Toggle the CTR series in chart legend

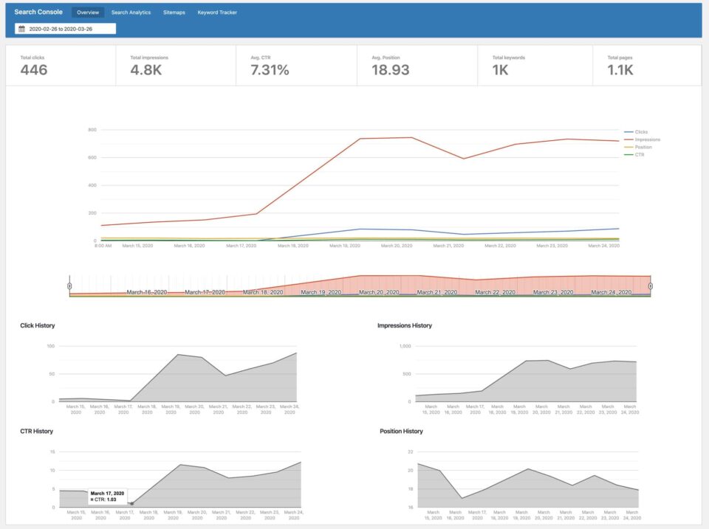[x=634, y=154]
